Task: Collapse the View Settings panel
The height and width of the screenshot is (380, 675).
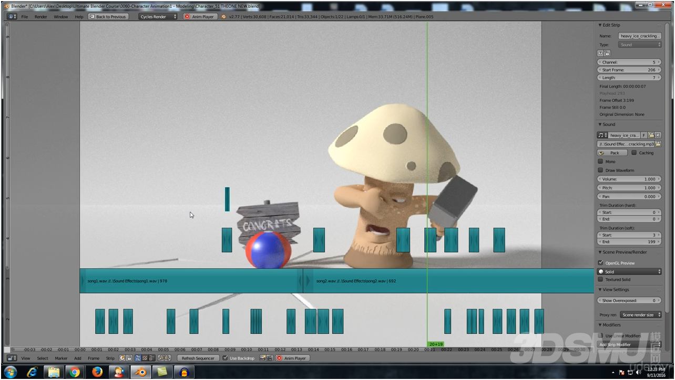Action: (600, 290)
